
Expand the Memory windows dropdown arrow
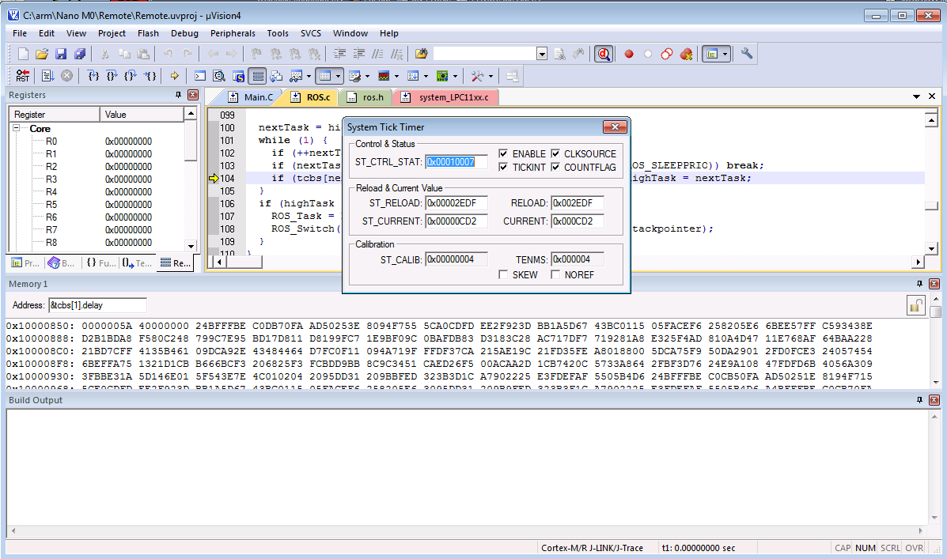339,76
